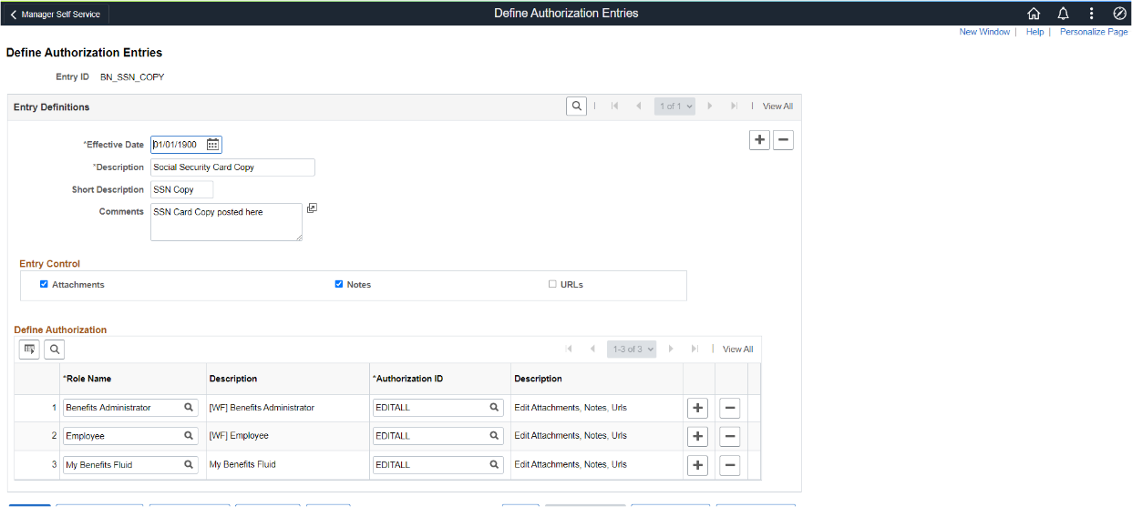This screenshot has width=1132, height=507.
Task: Click the Home icon in header
Action: coord(1034,14)
